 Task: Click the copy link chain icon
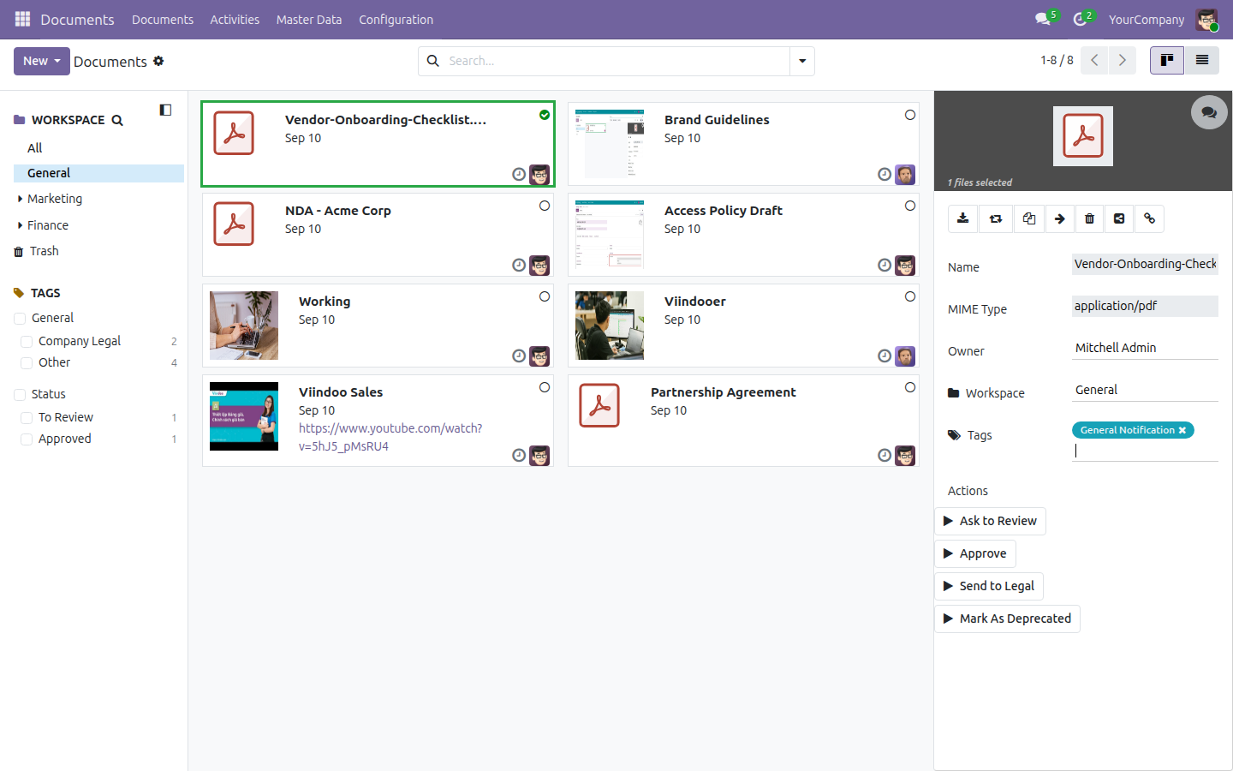(1150, 218)
